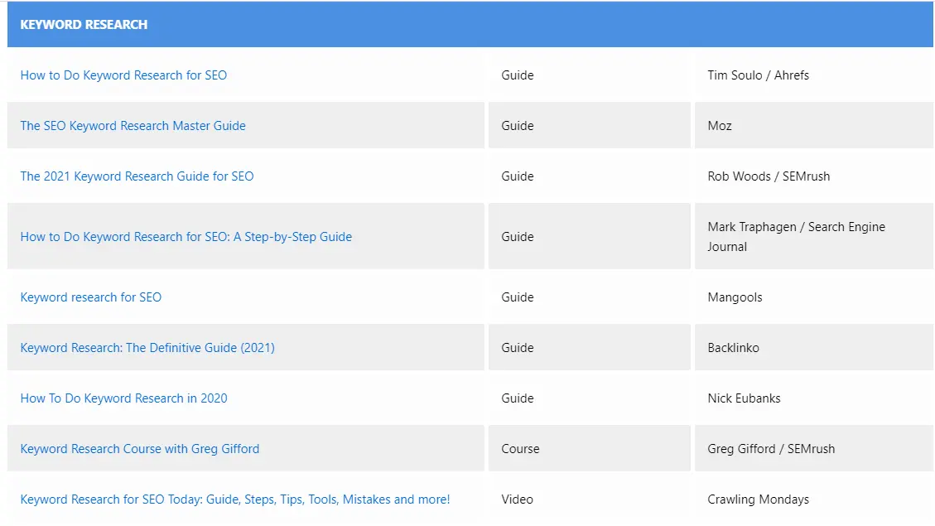Open "The 2021 Keyword Research Guide for SEO"

[137, 176]
